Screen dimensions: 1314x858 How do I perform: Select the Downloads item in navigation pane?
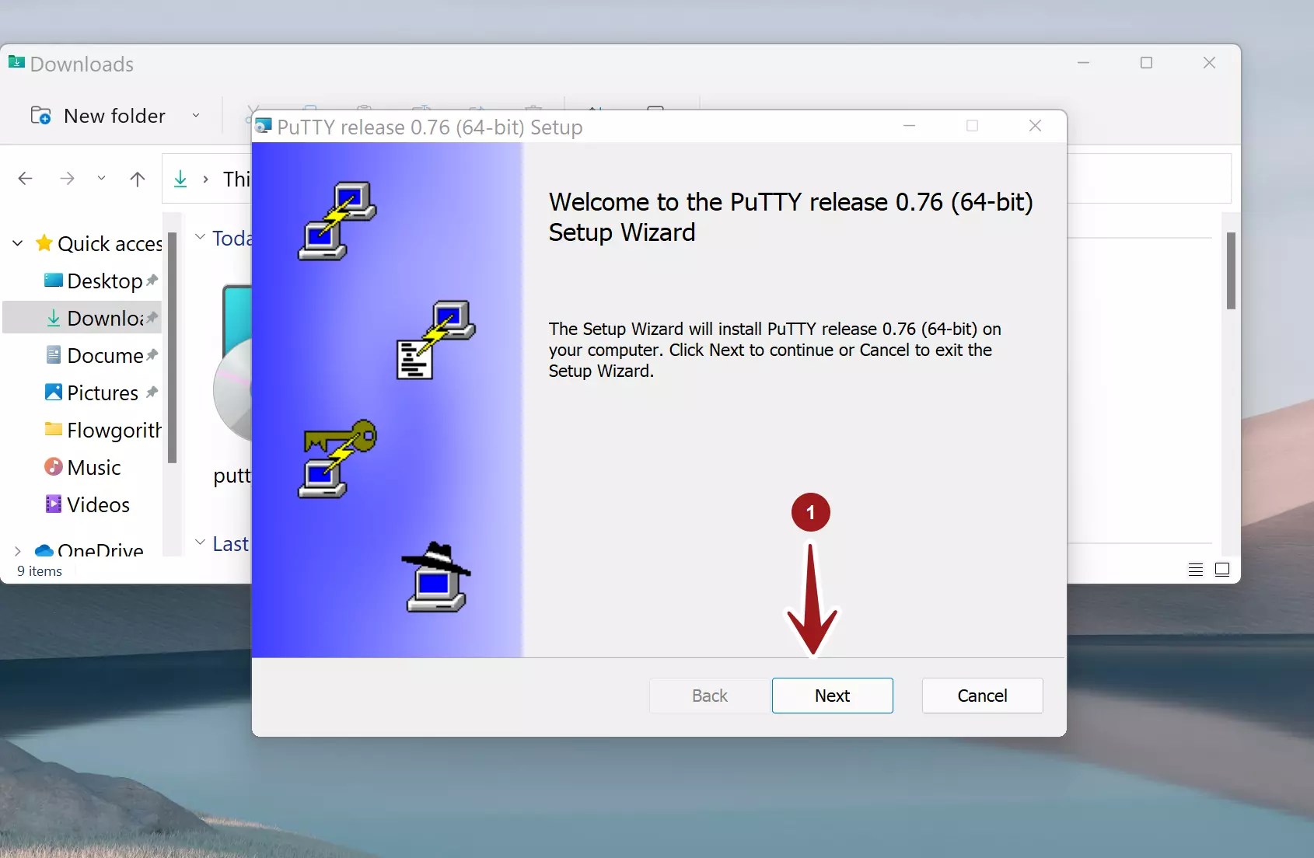pyautogui.click(x=105, y=318)
